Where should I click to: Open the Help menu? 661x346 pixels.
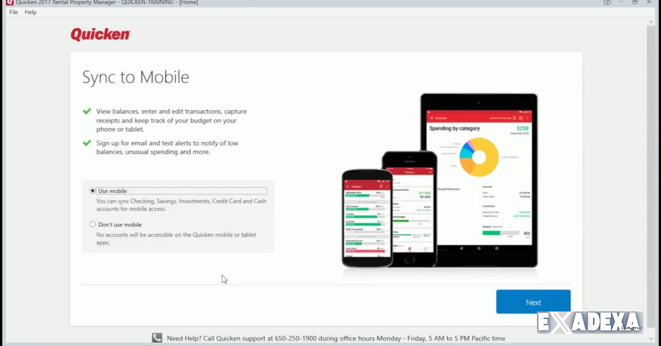point(30,12)
